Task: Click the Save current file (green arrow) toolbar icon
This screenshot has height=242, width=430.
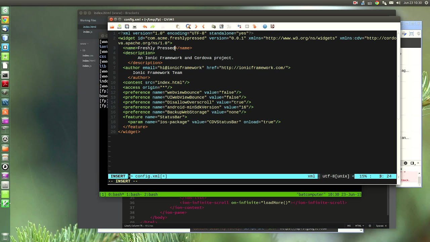Action: [119, 27]
